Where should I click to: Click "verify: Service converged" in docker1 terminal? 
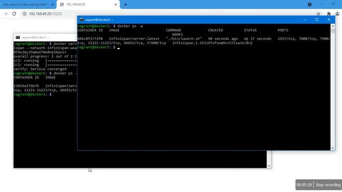pos(40,69)
